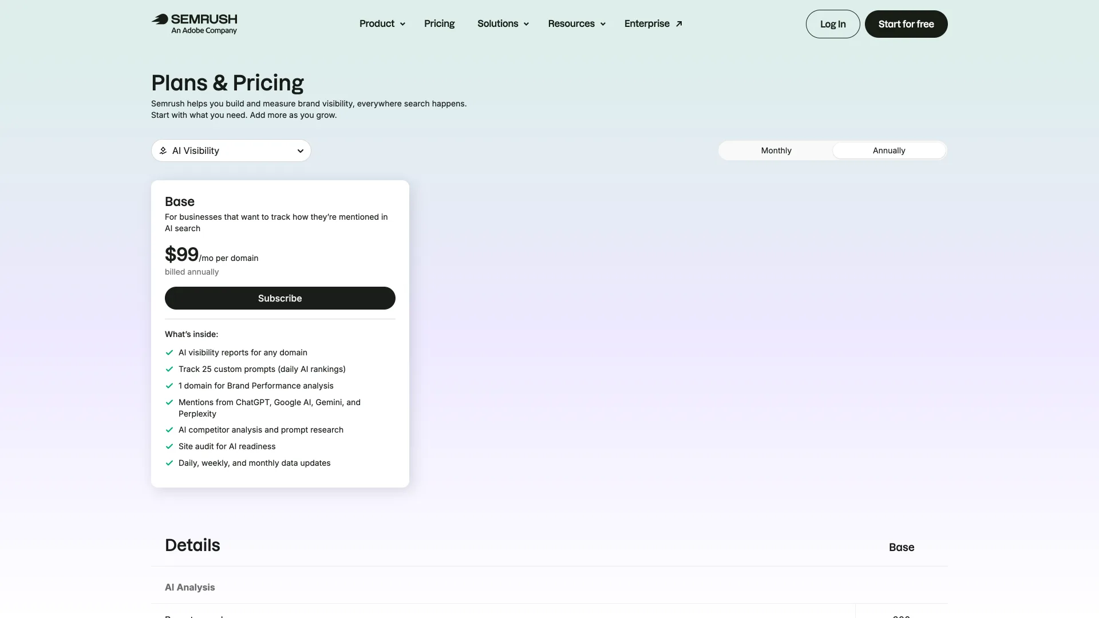
Task: Click checkmark beside Track 25 custom prompts
Action: [169, 369]
